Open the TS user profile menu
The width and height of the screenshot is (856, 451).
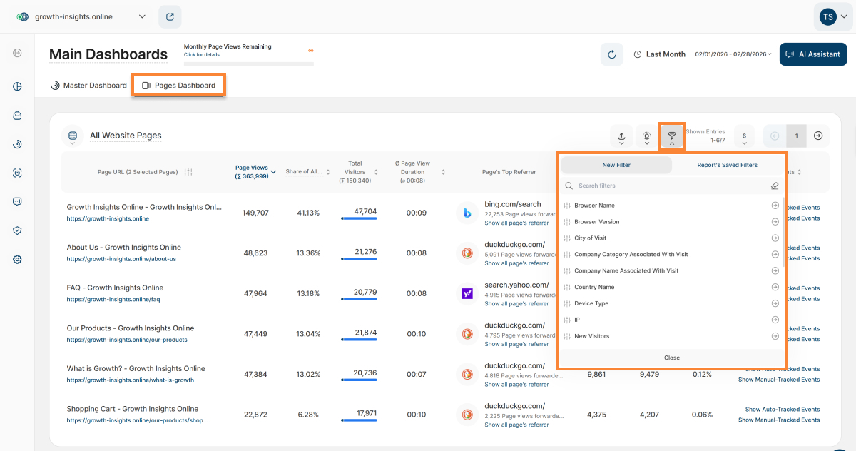832,17
